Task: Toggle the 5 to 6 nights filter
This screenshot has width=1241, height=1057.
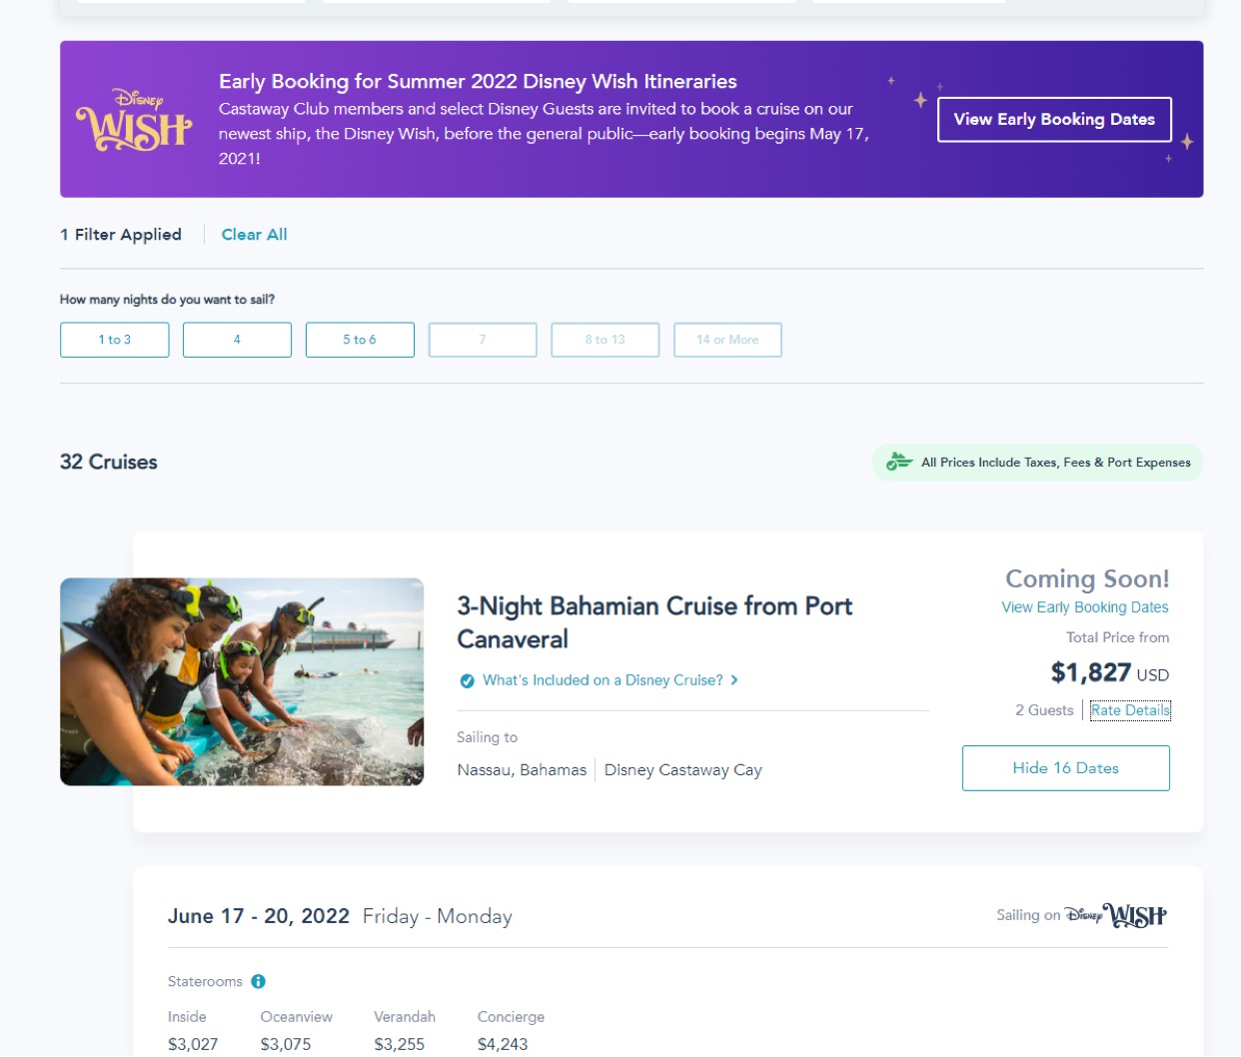Action: click(x=360, y=340)
